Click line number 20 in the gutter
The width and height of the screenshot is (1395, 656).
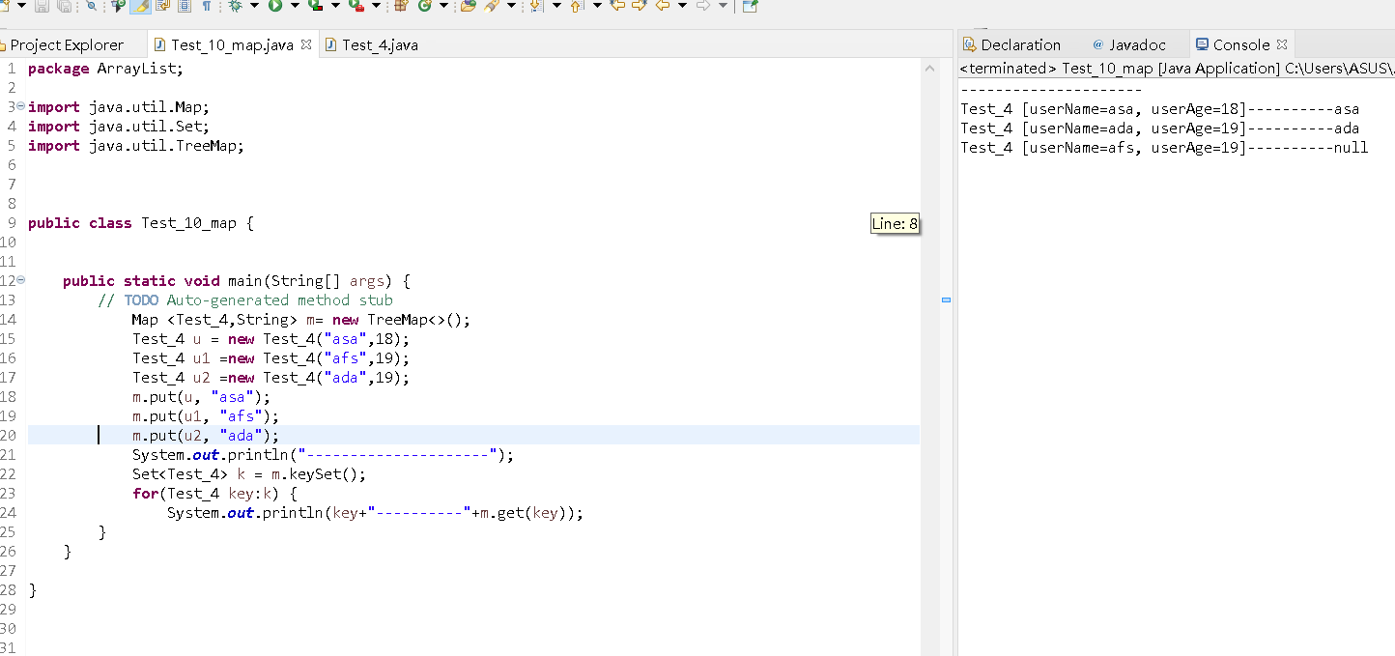9,436
